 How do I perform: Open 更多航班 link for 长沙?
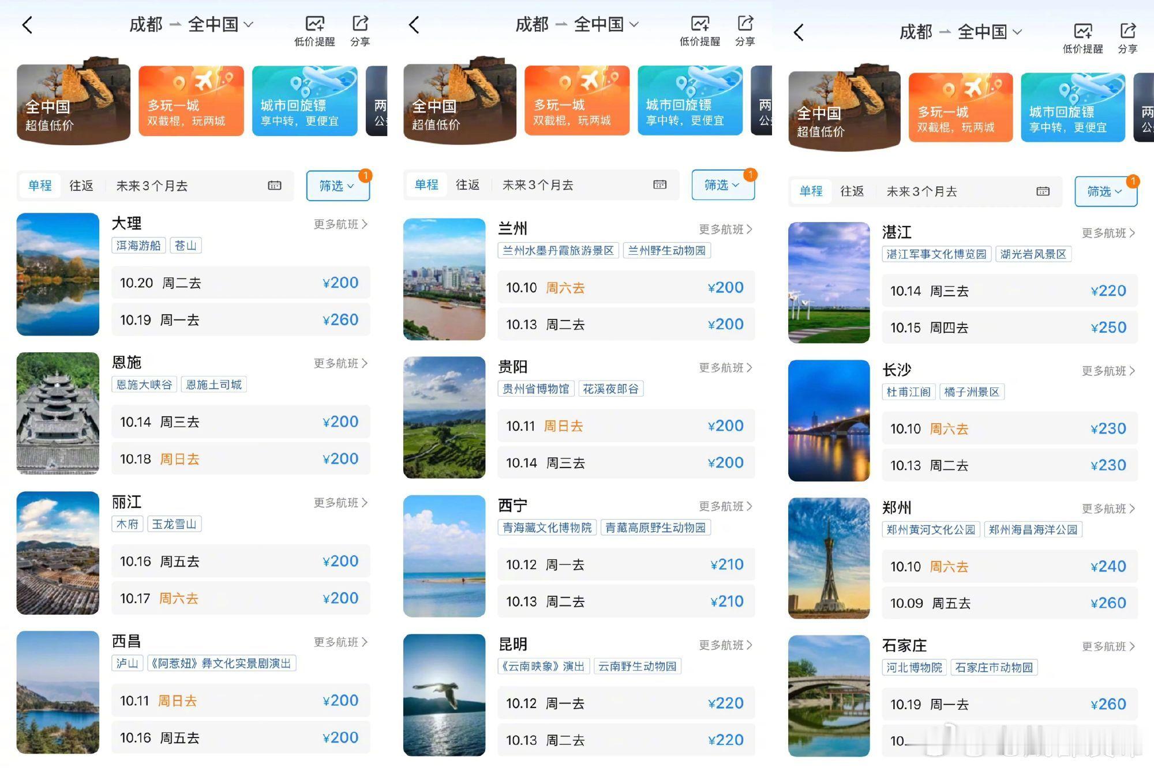point(1108,371)
